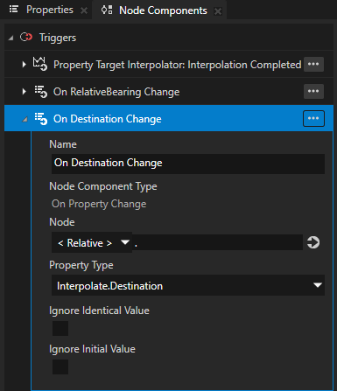This screenshot has height=391, width=337.
Task: Select the On RelativeBearing Change row
Action: pyautogui.click(x=169, y=92)
